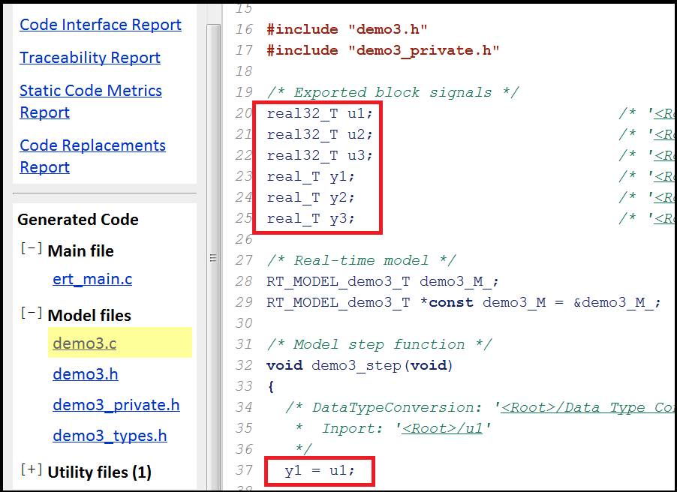Click '#include "demo3.h"' line
The height and width of the screenshot is (492, 677).
[347, 29]
